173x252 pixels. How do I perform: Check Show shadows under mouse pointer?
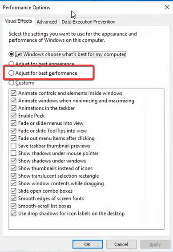(13, 153)
